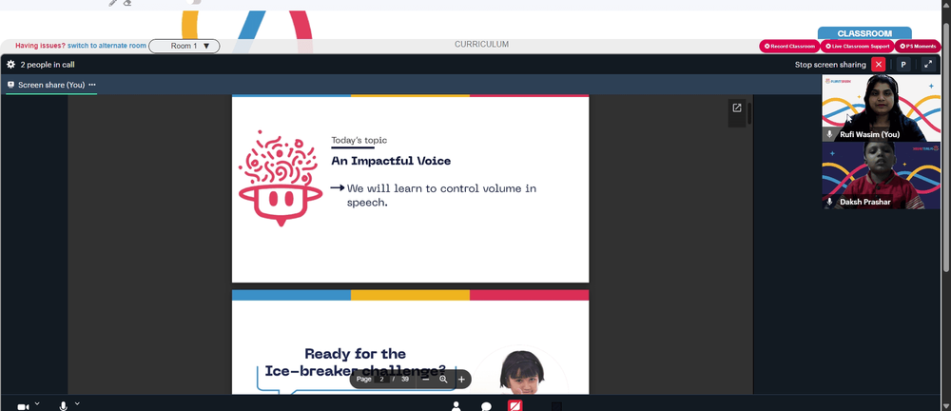Click the PDF viewer vertical scrollbar
The image size is (951, 411).
[x=749, y=113]
